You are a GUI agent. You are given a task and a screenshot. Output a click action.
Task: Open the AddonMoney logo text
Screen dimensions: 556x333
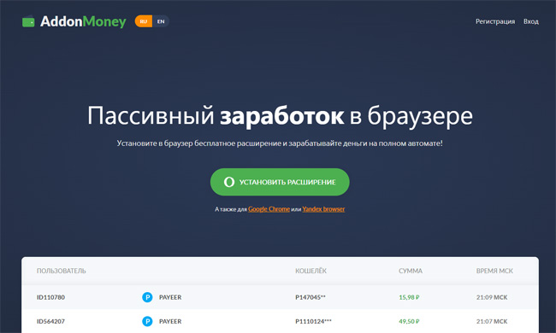(83, 21)
